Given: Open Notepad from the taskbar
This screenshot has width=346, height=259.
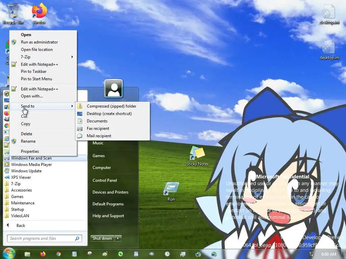Looking at the screenshot, I should click(x=74, y=254).
